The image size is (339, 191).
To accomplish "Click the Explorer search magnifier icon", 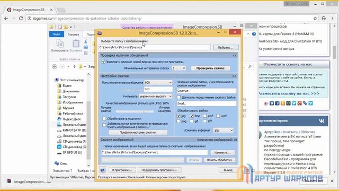I will pos(250,67).
